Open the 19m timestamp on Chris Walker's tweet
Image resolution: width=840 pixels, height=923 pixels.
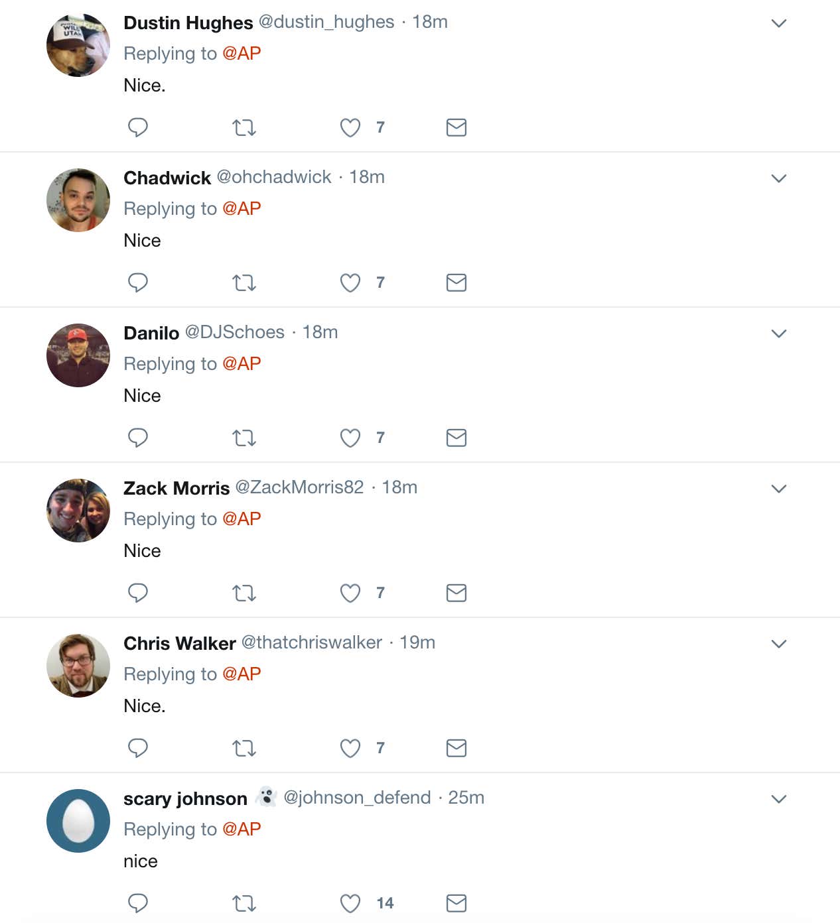pos(417,643)
